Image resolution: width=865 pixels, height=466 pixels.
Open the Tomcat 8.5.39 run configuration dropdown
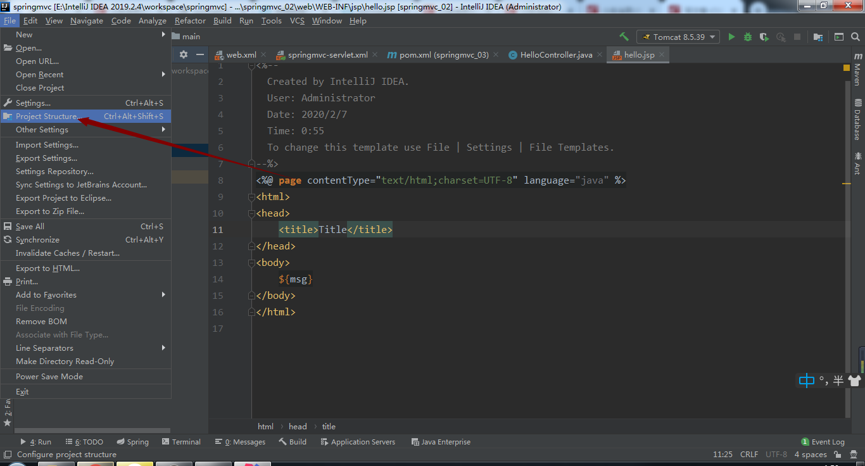pyautogui.click(x=678, y=37)
